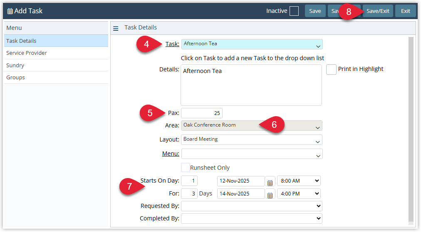Enable the Print in Highlight checkbox

pos(331,69)
